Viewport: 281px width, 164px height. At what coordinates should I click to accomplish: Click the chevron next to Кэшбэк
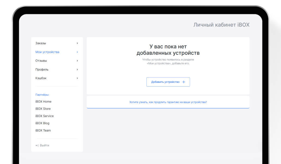77,78
